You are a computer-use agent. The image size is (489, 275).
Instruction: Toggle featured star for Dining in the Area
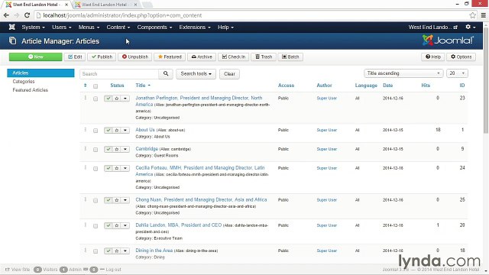pos(117,251)
